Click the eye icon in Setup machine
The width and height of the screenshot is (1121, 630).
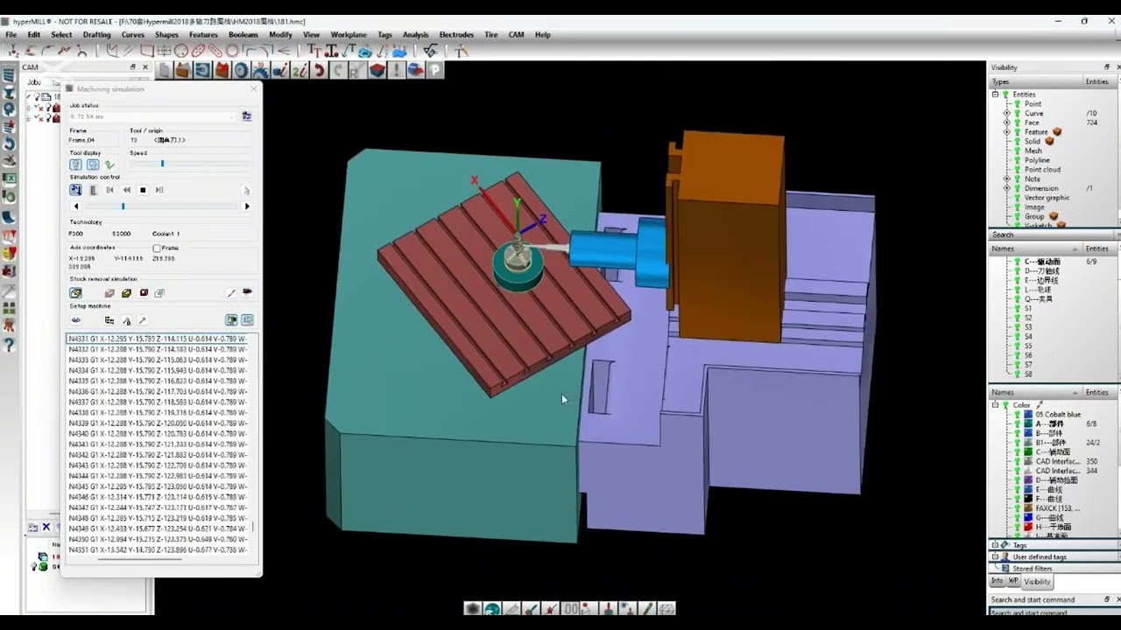coord(76,320)
